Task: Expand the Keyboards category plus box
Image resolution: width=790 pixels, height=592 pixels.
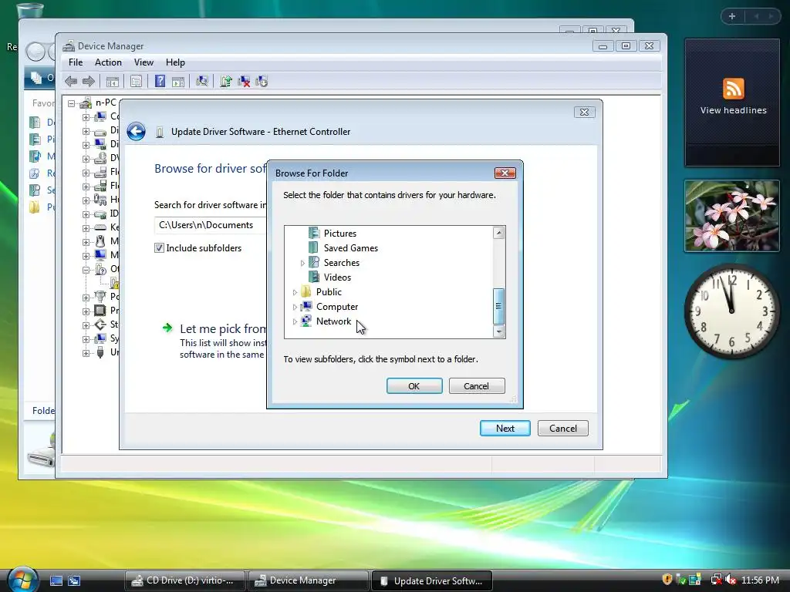Action: point(86,227)
